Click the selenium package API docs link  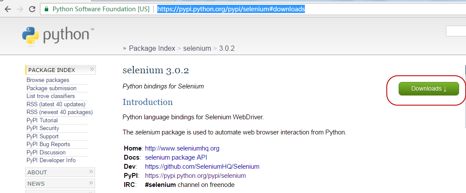click(176, 157)
